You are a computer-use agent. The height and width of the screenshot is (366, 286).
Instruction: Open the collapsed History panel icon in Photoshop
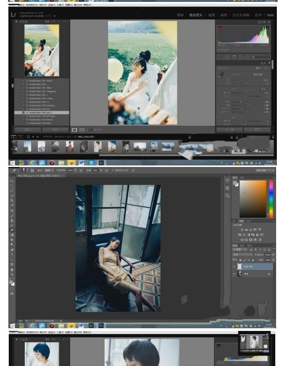point(227,180)
